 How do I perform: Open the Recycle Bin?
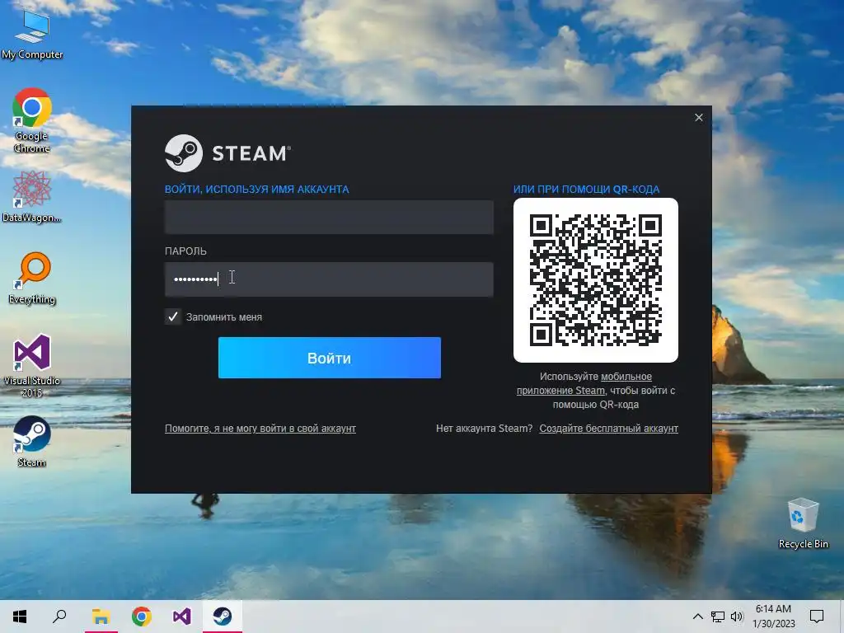point(803,523)
